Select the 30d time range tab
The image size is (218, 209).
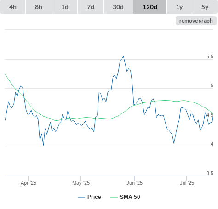(x=118, y=7)
